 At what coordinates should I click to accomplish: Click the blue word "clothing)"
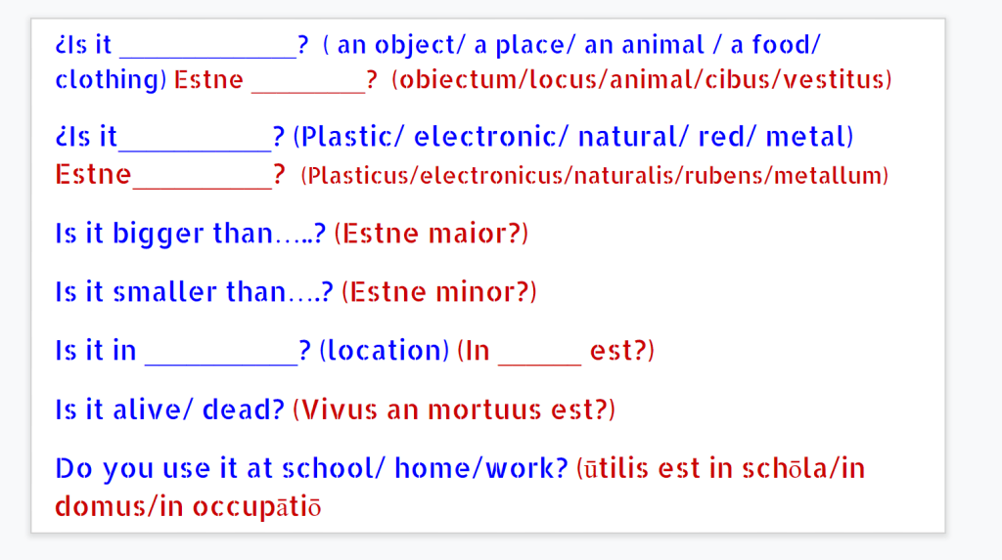(111, 80)
